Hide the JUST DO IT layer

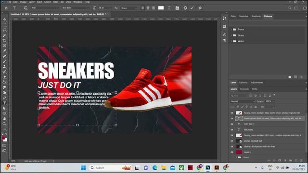232,124
